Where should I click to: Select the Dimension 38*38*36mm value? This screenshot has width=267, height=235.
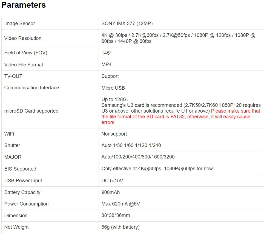(116, 215)
